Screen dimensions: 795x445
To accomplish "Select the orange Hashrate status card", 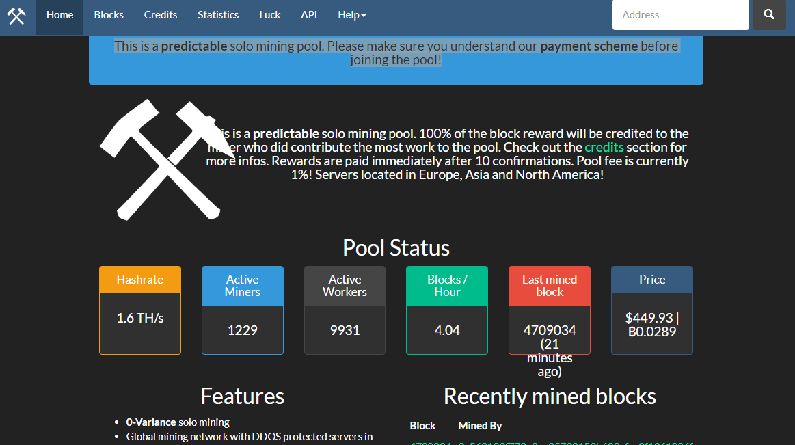I will 140,310.
